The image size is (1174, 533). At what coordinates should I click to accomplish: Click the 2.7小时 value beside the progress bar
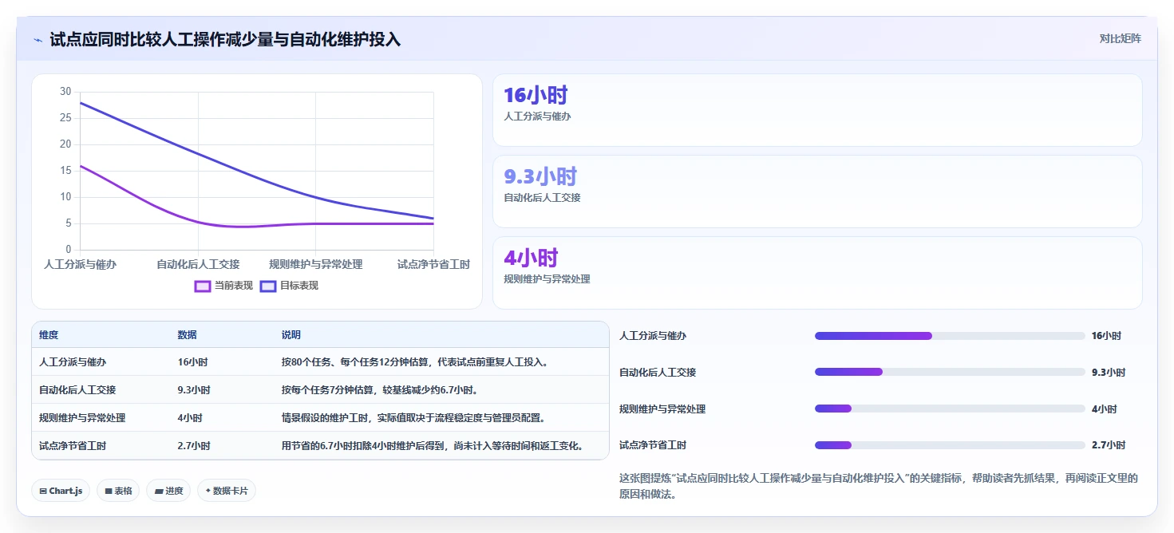click(1109, 445)
